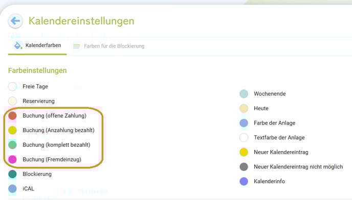The height and width of the screenshot is (200, 352).
Task: Click the Kalendereinstellungen page title
Action: point(81,21)
